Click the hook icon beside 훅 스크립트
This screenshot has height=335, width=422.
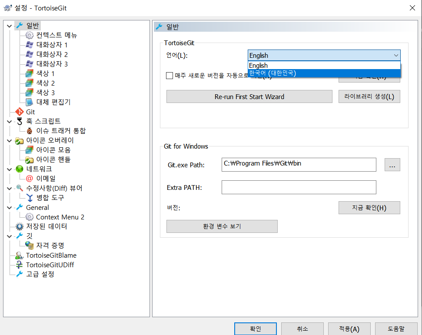point(20,121)
